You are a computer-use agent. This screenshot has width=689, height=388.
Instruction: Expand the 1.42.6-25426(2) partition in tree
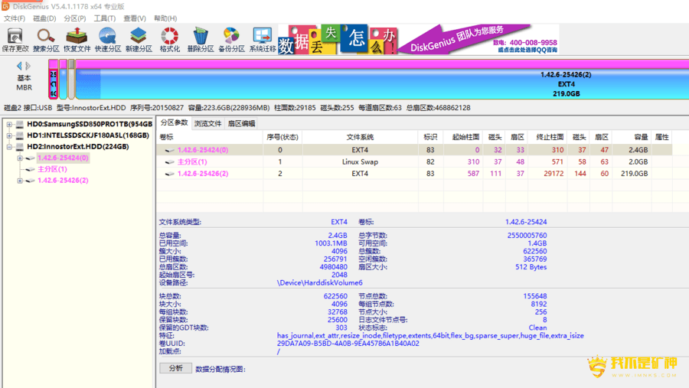point(20,181)
